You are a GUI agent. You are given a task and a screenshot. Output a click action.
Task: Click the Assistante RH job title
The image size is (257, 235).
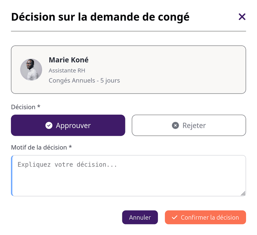(67, 71)
